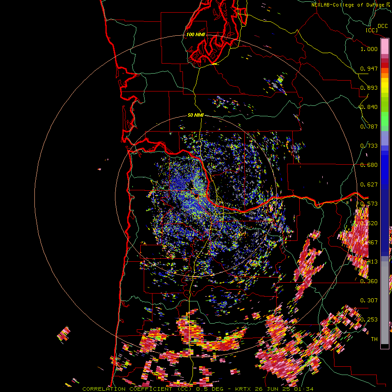
Task: Click the 0.840 scale value
Action: pyautogui.click(x=369, y=107)
